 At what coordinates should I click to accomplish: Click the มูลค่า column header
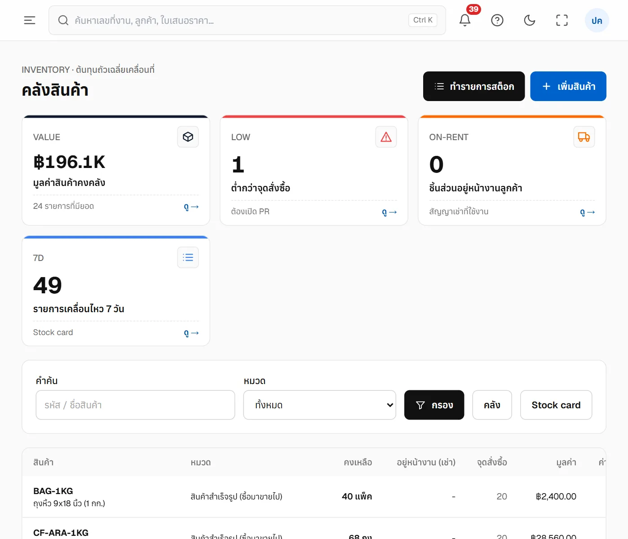(566, 462)
